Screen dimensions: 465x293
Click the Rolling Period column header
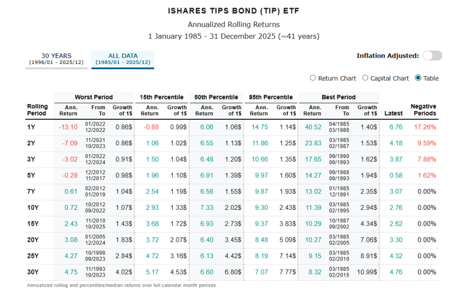point(37,110)
